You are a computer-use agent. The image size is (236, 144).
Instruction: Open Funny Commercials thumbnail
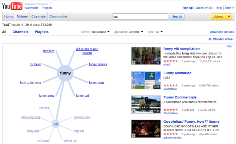[x=146, y=105]
